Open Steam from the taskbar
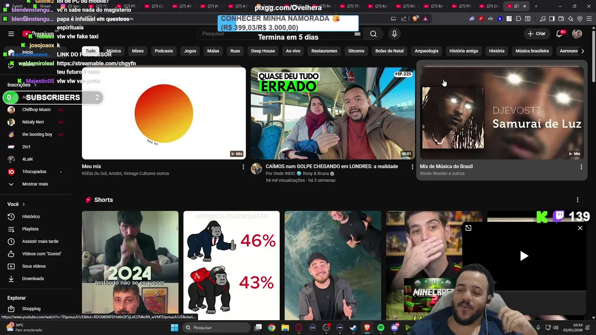 coord(353,328)
